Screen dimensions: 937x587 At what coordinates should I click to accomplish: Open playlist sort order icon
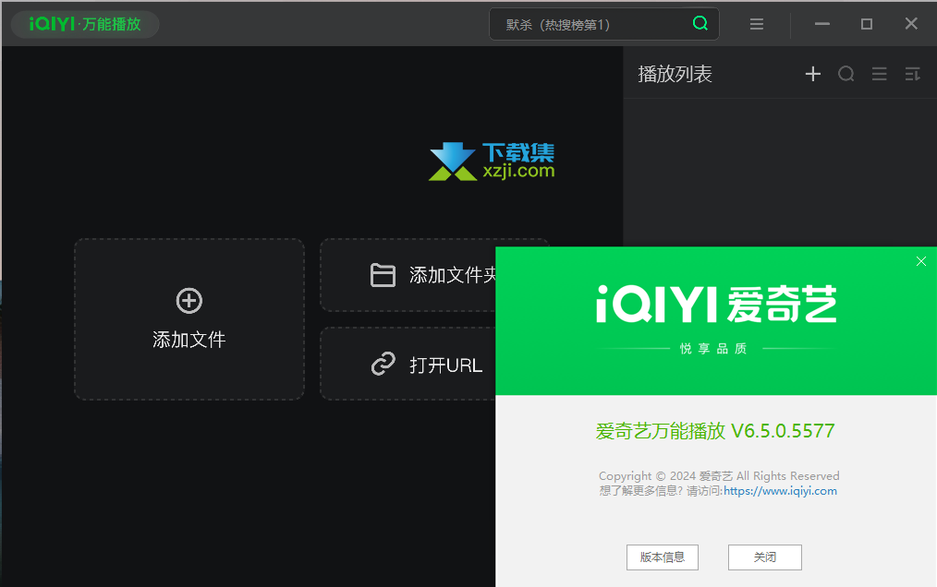[912, 74]
